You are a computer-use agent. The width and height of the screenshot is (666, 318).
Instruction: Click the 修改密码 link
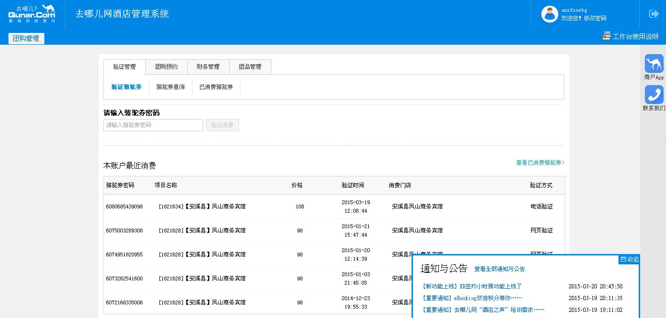pos(595,18)
